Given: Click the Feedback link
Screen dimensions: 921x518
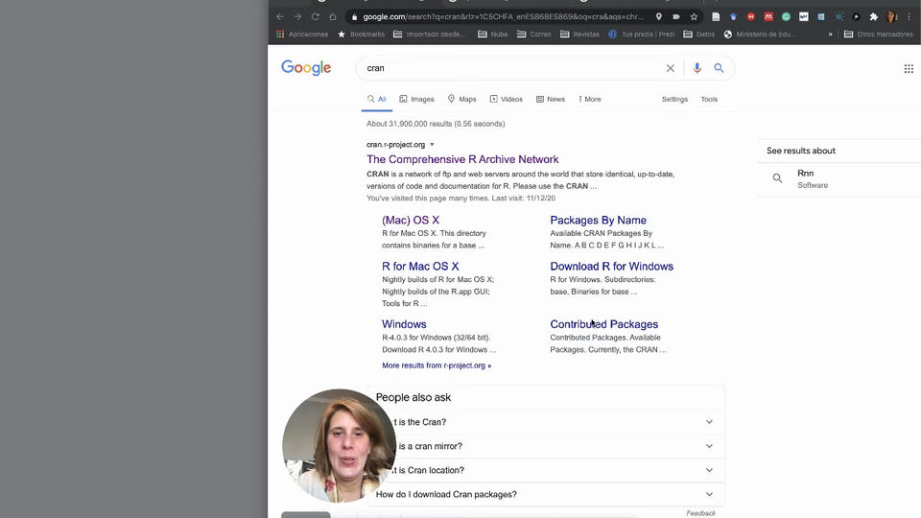Looking at the screenshot, I should (700, 513).
